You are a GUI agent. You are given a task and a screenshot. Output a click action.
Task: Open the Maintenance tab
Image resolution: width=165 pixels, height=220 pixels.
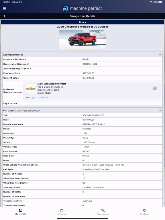click(x=103, y=212)
